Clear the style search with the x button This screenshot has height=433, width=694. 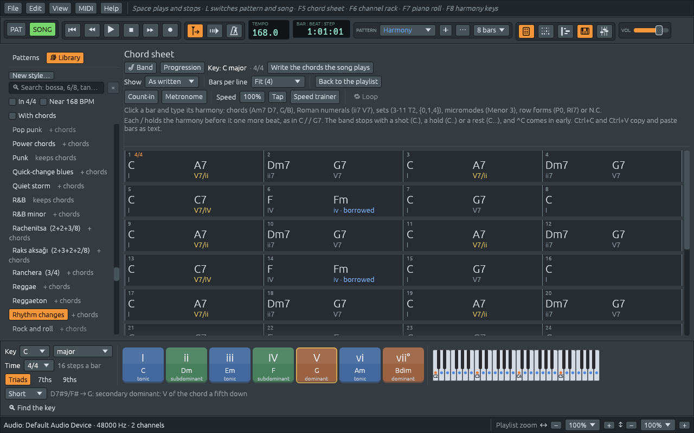pos(113,88)
